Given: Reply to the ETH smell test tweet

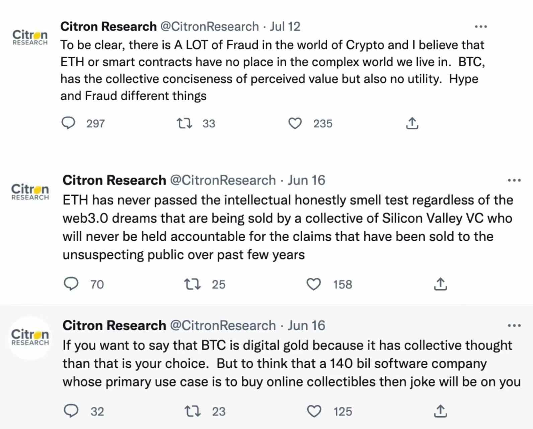Looking at the screenshot, I should click(x=71, y=284).
